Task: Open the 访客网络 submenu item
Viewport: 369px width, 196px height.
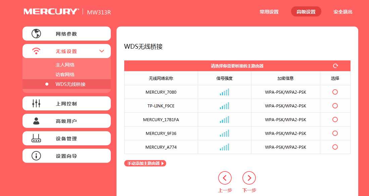Action: point(65,75)
